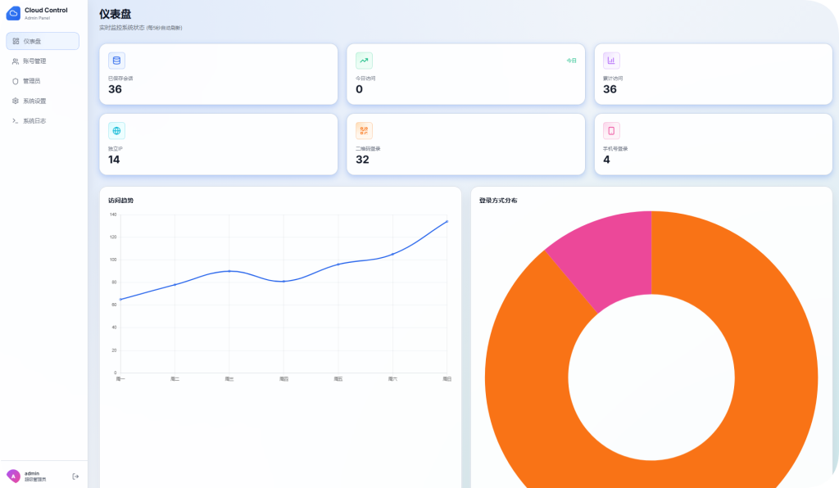Click the purple bar chart icon on 累计访问 card
The image size is (839, 488).
coord(611,61)
